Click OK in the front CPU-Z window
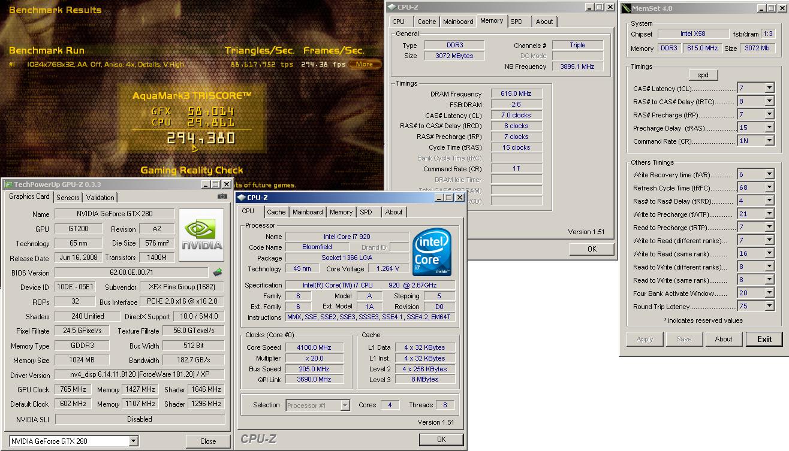 click(441, 439)
